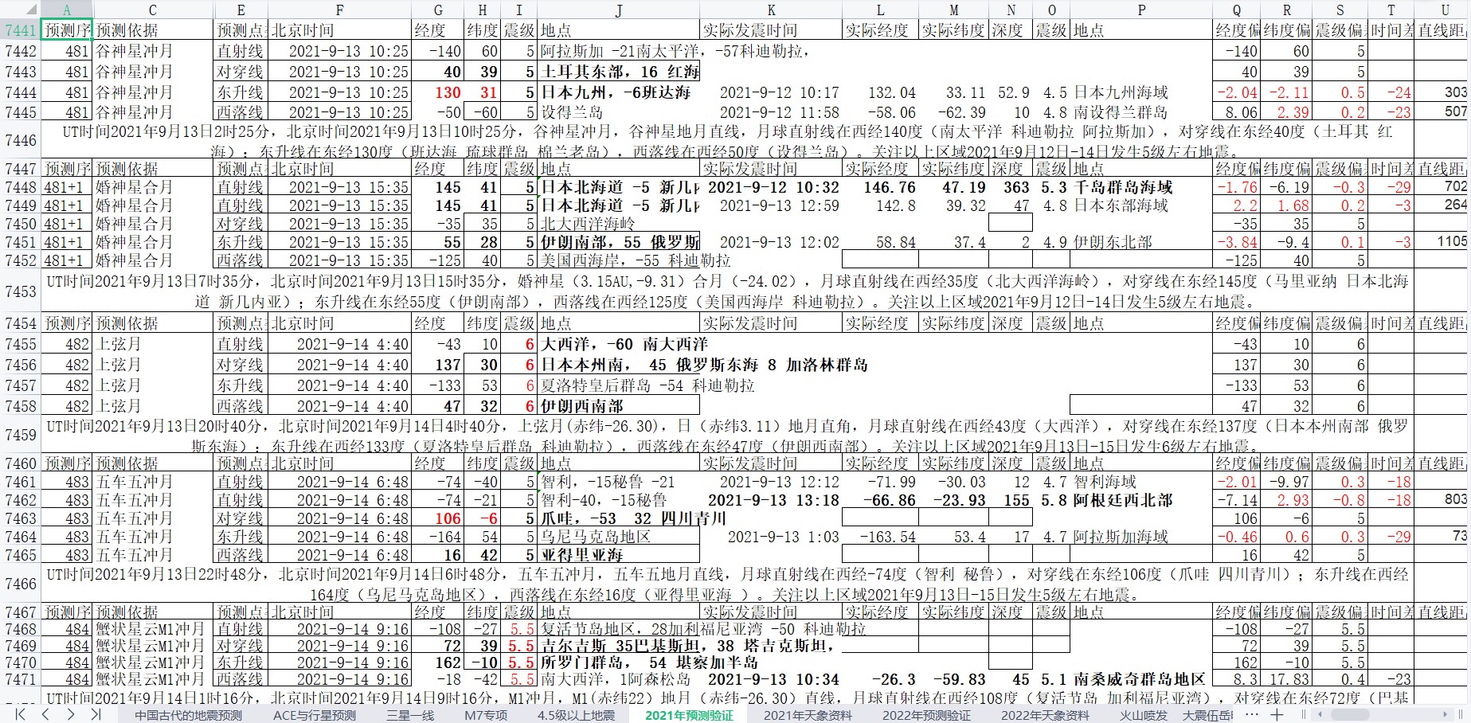Show more sheet tabs via the ellipsis icon
1471x723 pixels.
1252,714
